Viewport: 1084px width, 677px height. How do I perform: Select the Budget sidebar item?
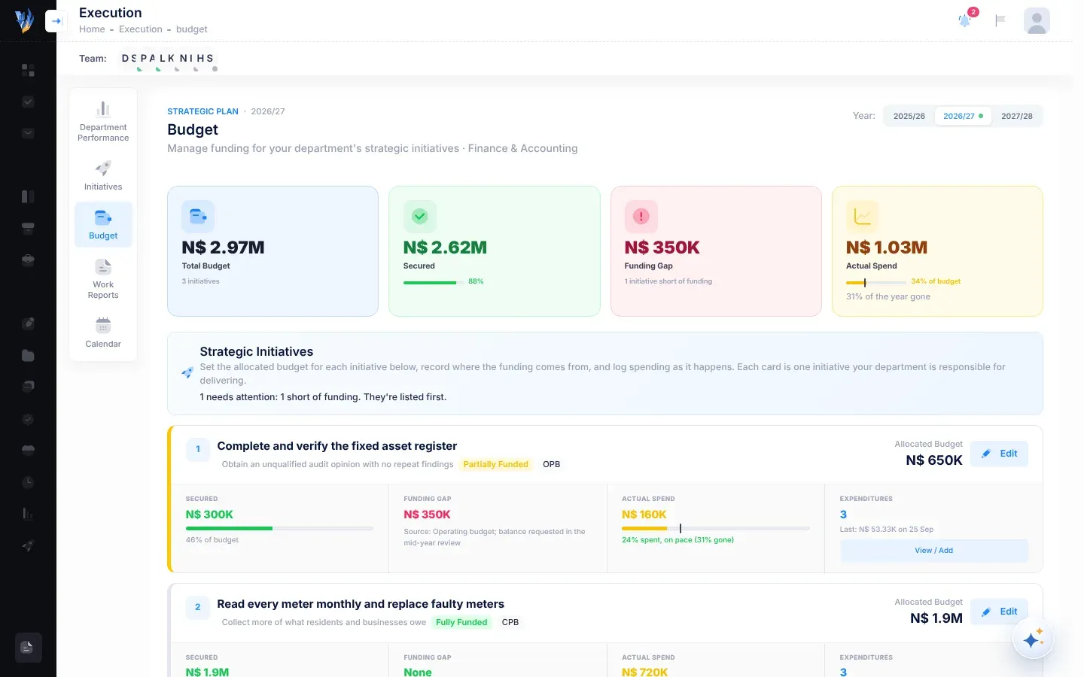[x=103, y=224]
